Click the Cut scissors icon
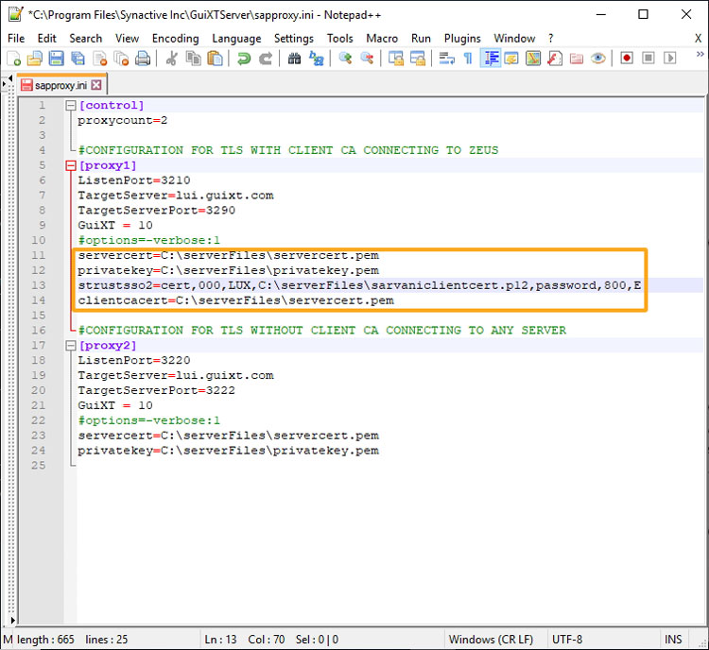The height and width of the screenshot is (650, 709). pyautogui.click(x=172, y=59)
